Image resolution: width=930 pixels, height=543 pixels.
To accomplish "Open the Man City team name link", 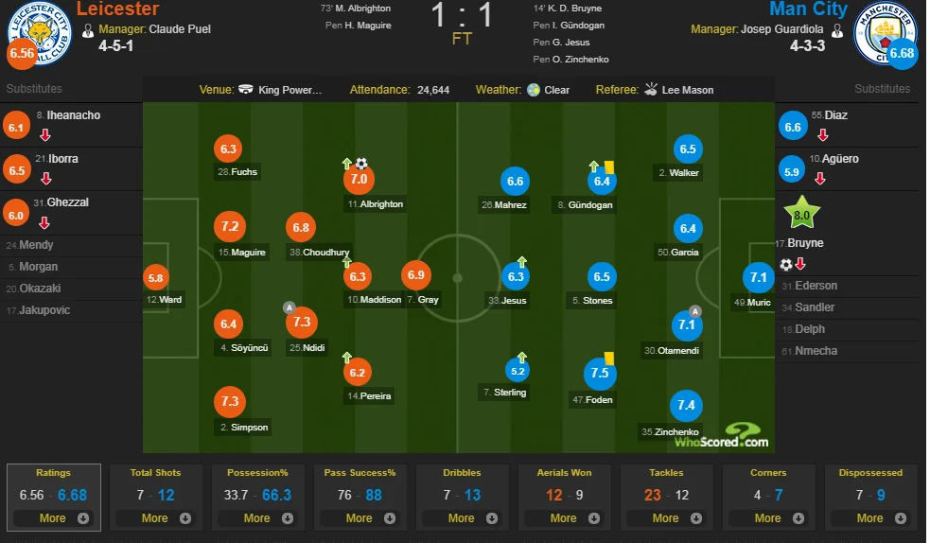I will click(806, 9).
